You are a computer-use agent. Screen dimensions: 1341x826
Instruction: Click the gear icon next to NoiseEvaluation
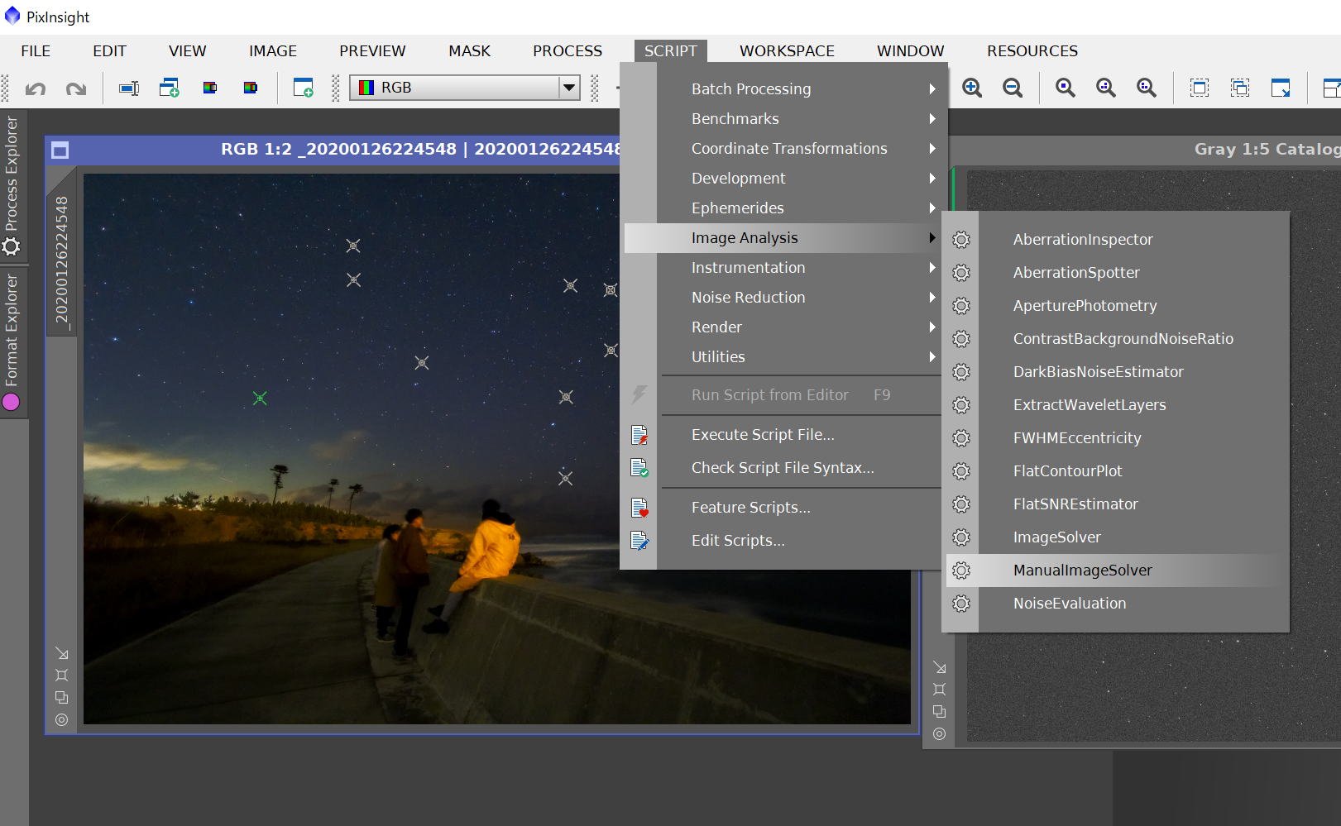pos(961,604)
